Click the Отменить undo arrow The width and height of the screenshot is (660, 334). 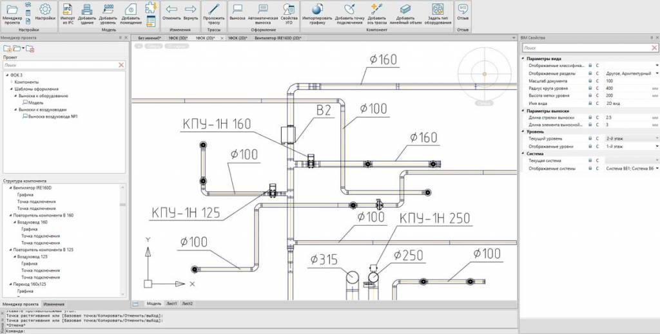click(171, 10)
